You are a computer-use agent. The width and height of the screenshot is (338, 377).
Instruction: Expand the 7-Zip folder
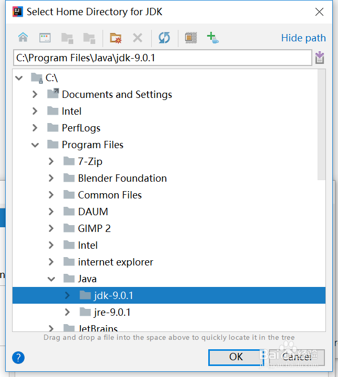[51, 161]
